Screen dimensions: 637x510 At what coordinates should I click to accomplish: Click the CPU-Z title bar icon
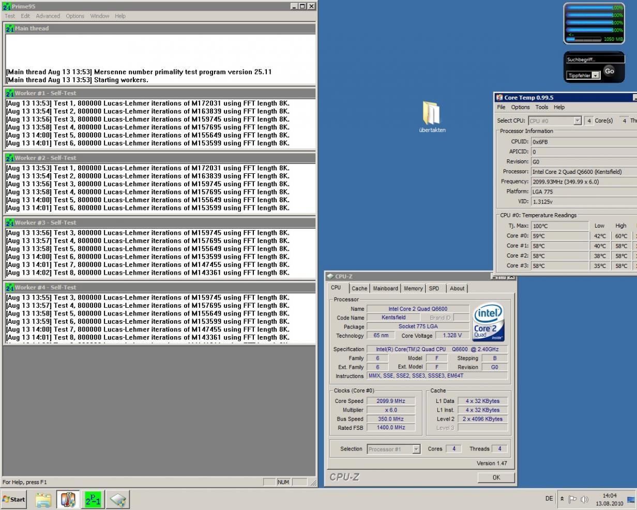(330, 276)
